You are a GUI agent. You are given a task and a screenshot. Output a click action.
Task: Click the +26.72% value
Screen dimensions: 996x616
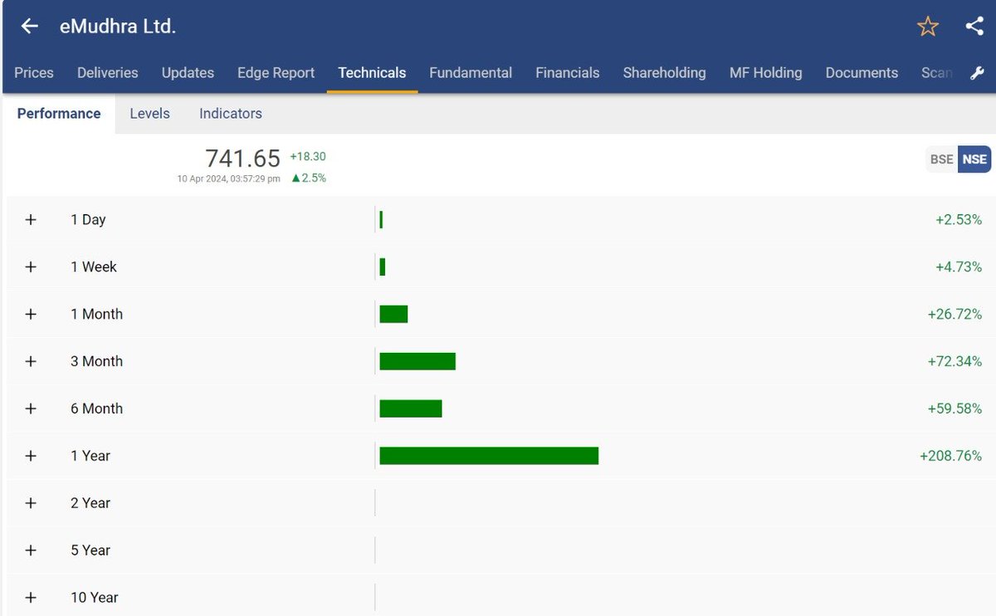tap(955, 315)
